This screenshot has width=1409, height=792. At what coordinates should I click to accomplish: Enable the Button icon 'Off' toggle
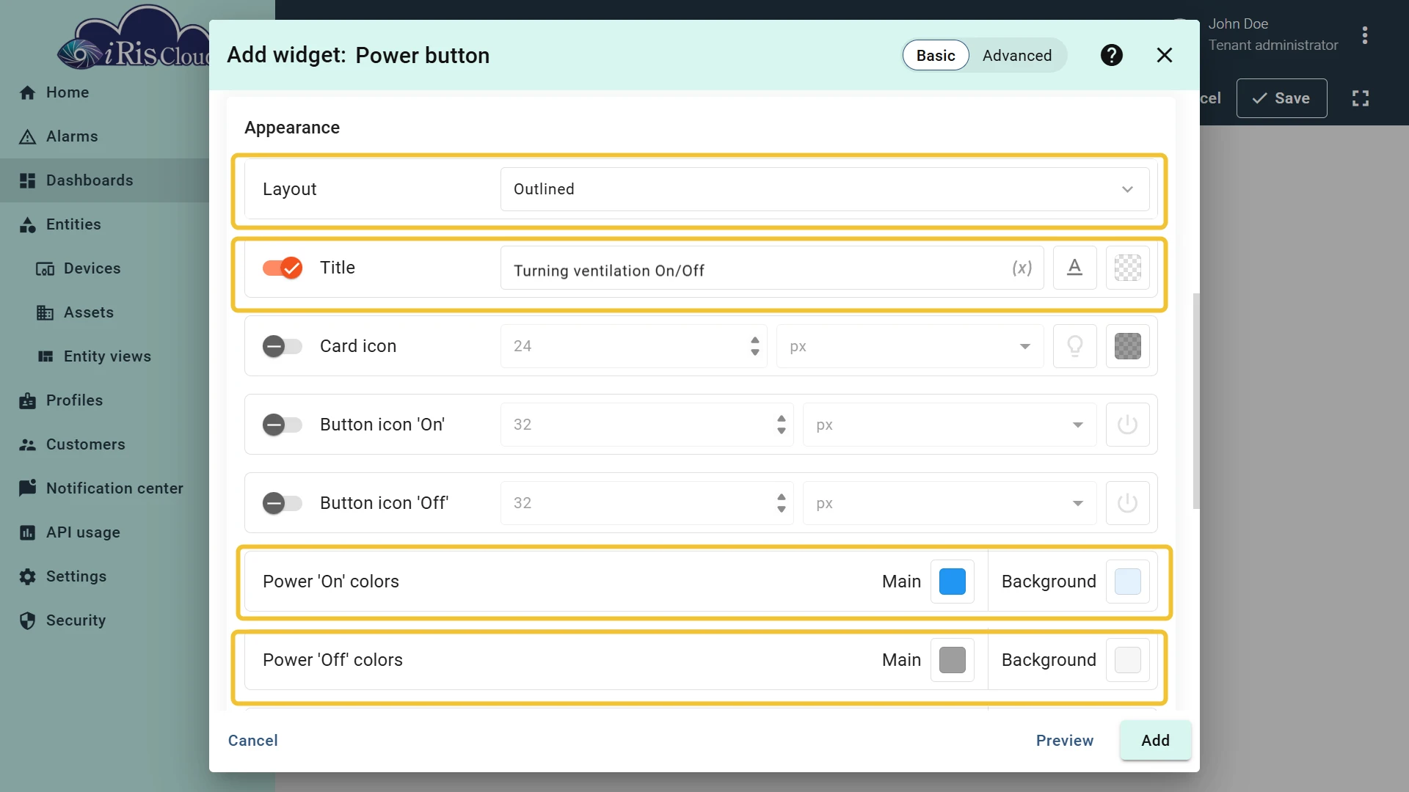[x=283, y=503]
